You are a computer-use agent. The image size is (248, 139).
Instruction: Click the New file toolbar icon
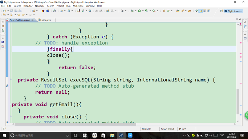point(4,11)
